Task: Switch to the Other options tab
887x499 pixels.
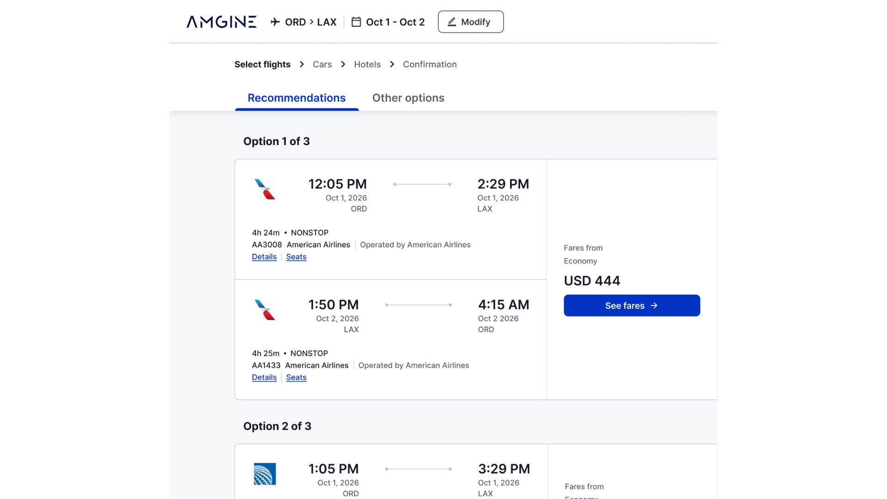Action: point(408,98)
